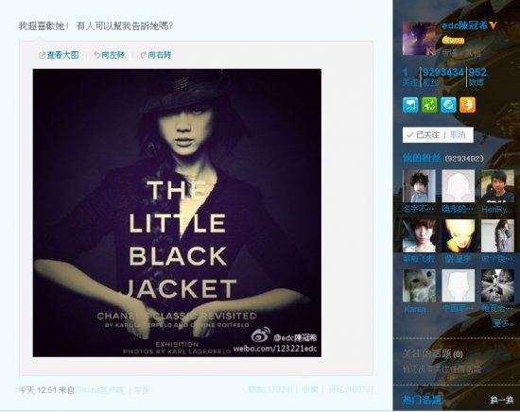
Task: Open 评论 comments link under the post
Action: point(351,389)
